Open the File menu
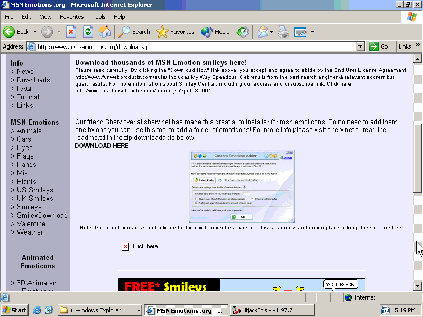Screen dimensions: 423x317 pyautogui.click(x=9, y=17)
